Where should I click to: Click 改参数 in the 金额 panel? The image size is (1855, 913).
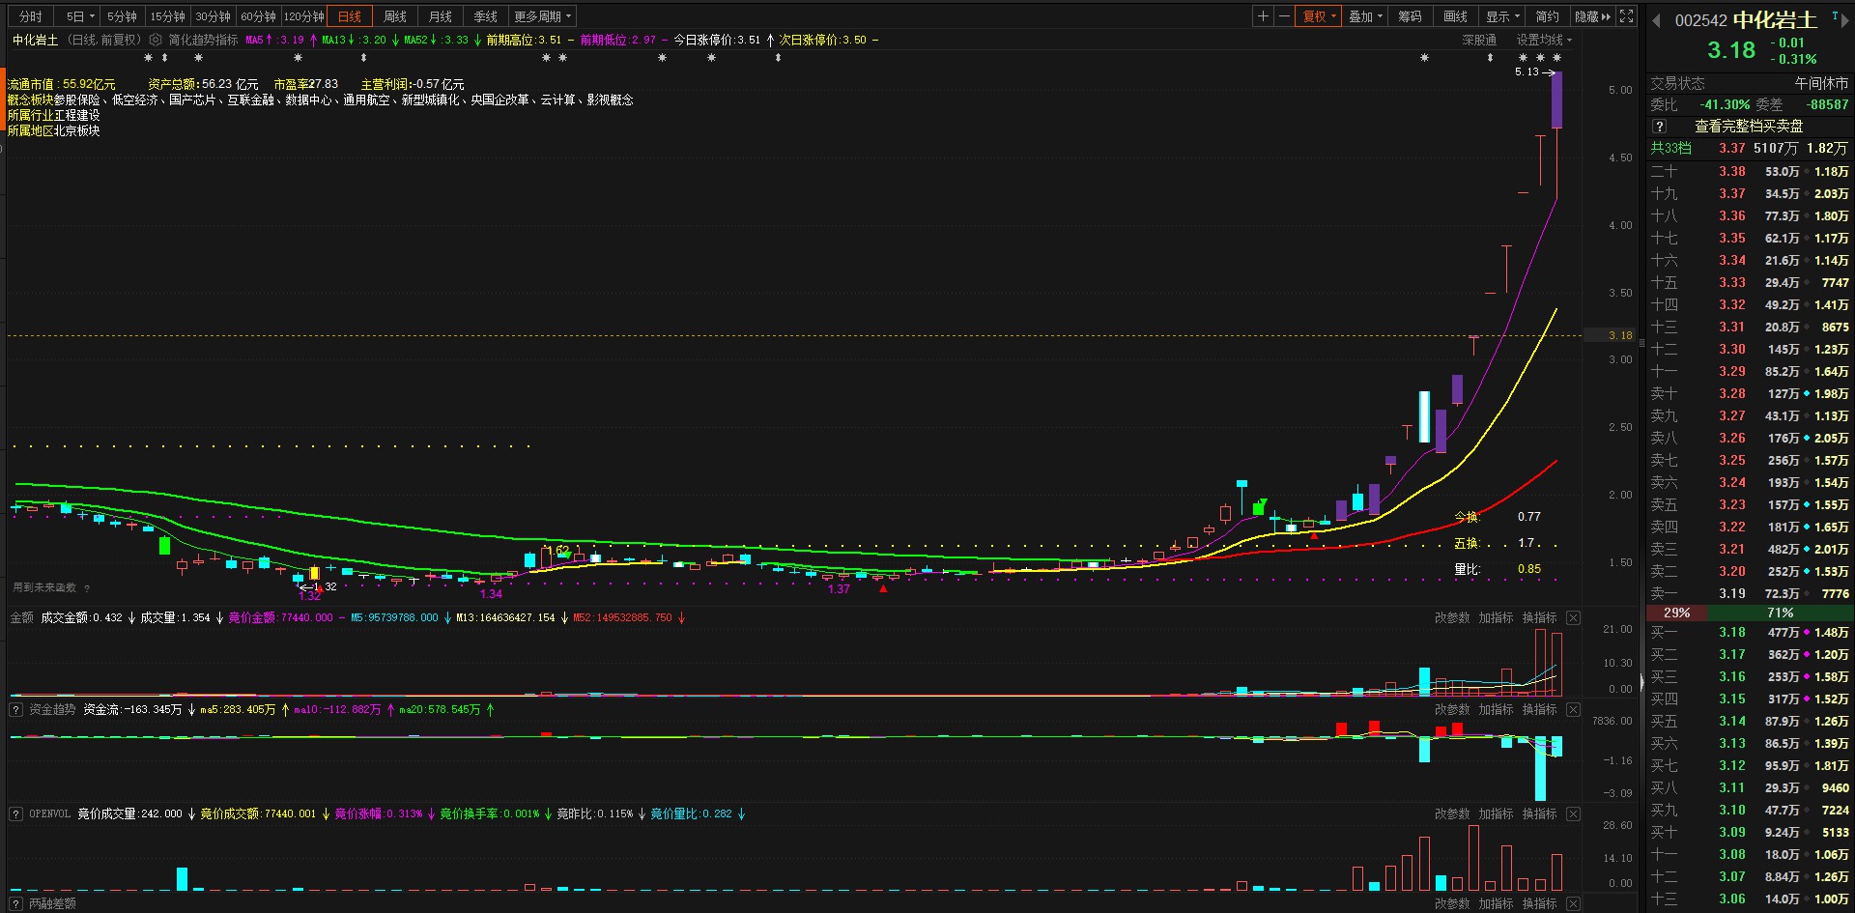(1452, 618)
